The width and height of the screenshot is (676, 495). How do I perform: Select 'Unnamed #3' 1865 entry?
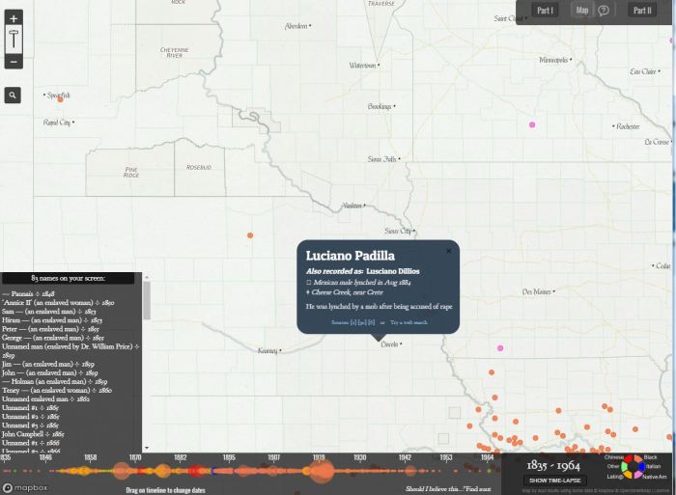(x=30, y=426)
